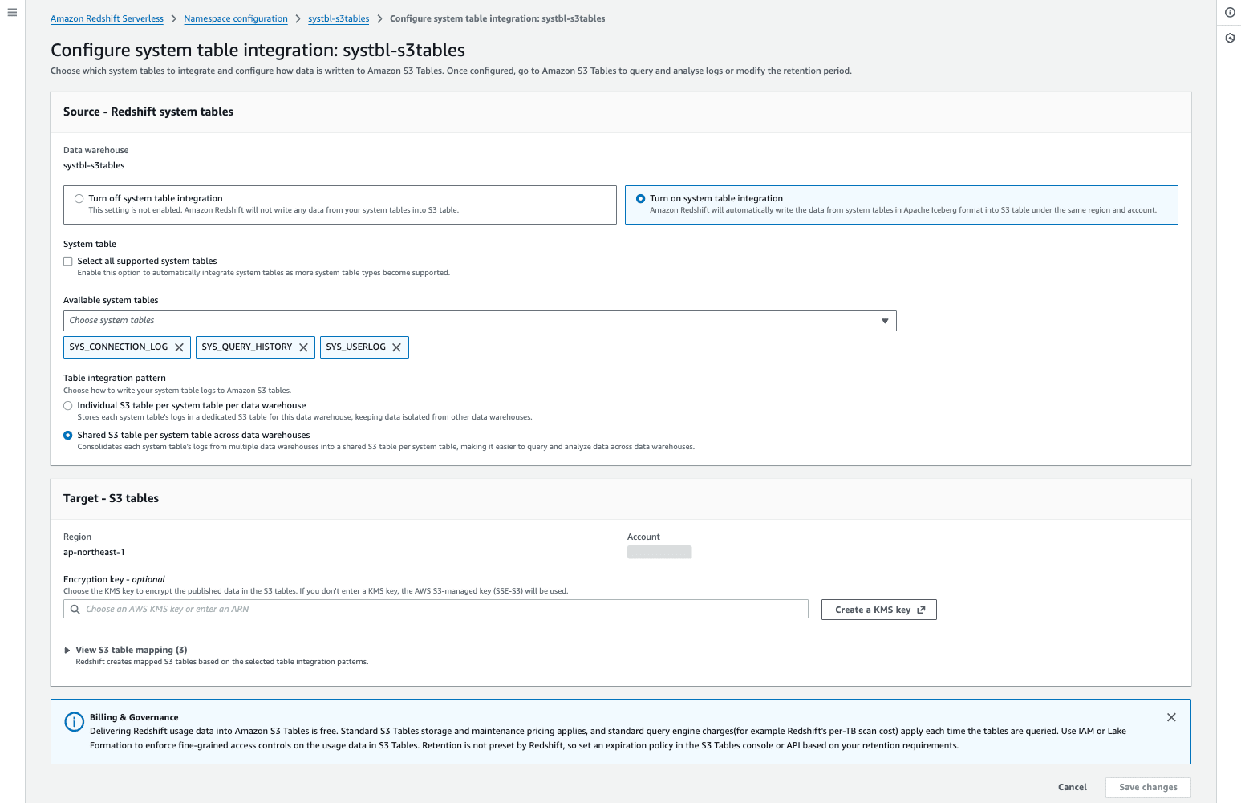Click the SYS_USERLOG tag text

coord(355,347)
